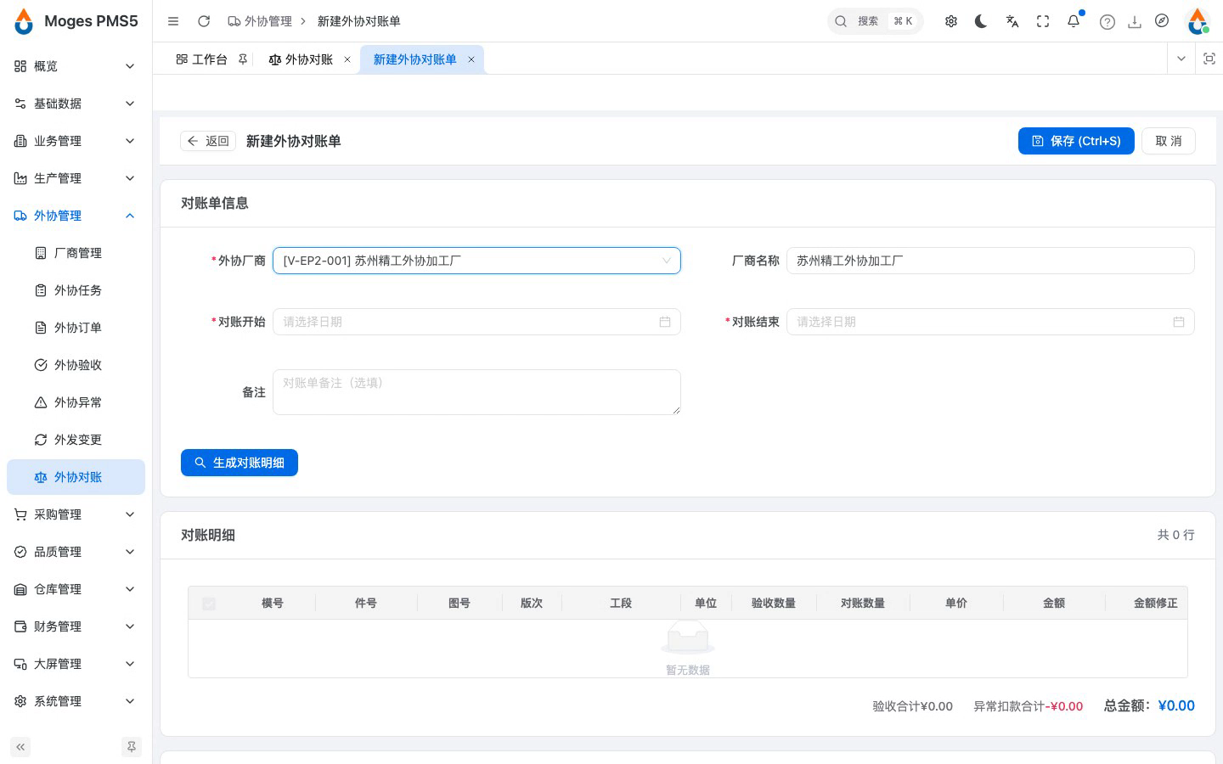
Task: Click the compass guide icon
Action: click(1162, 21)
